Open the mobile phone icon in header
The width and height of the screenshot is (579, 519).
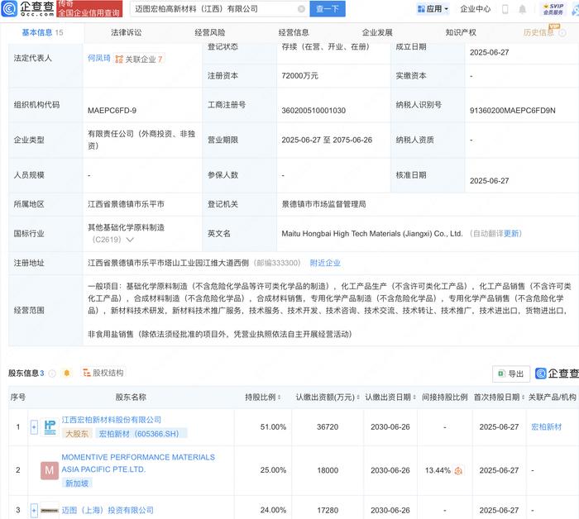pos(505,9)
